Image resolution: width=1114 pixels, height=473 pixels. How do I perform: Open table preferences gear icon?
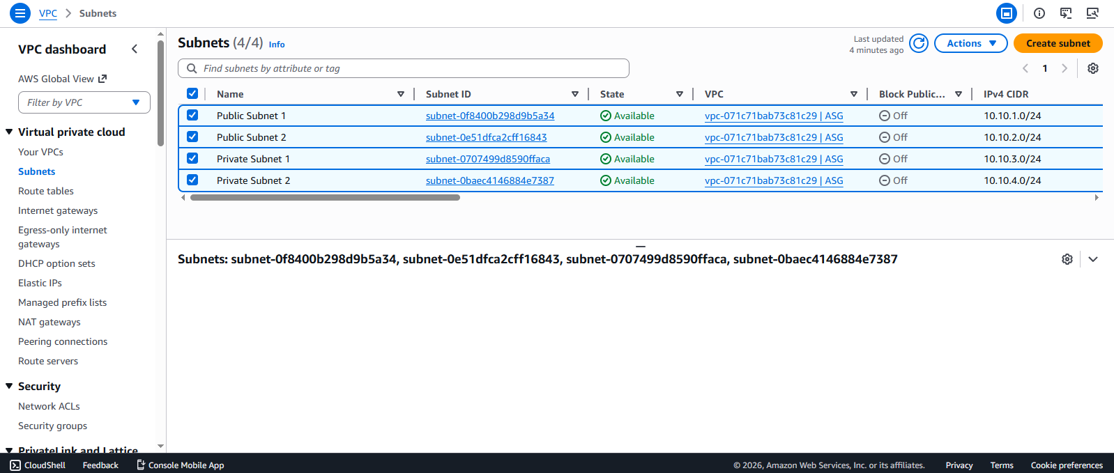[1093, 68]
